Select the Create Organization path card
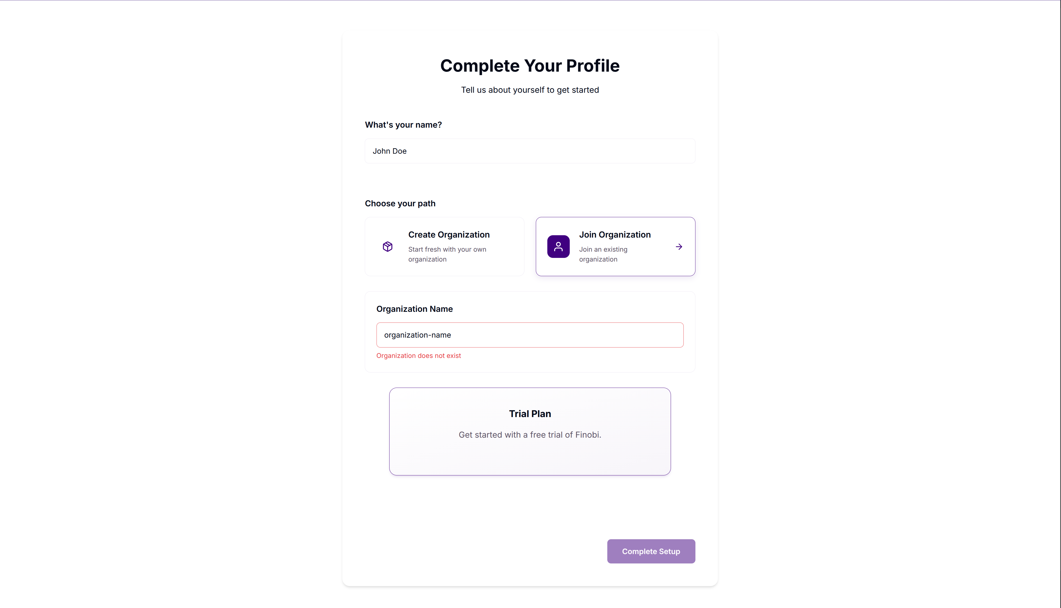The image size is (1061, 608). coord(444,246)
